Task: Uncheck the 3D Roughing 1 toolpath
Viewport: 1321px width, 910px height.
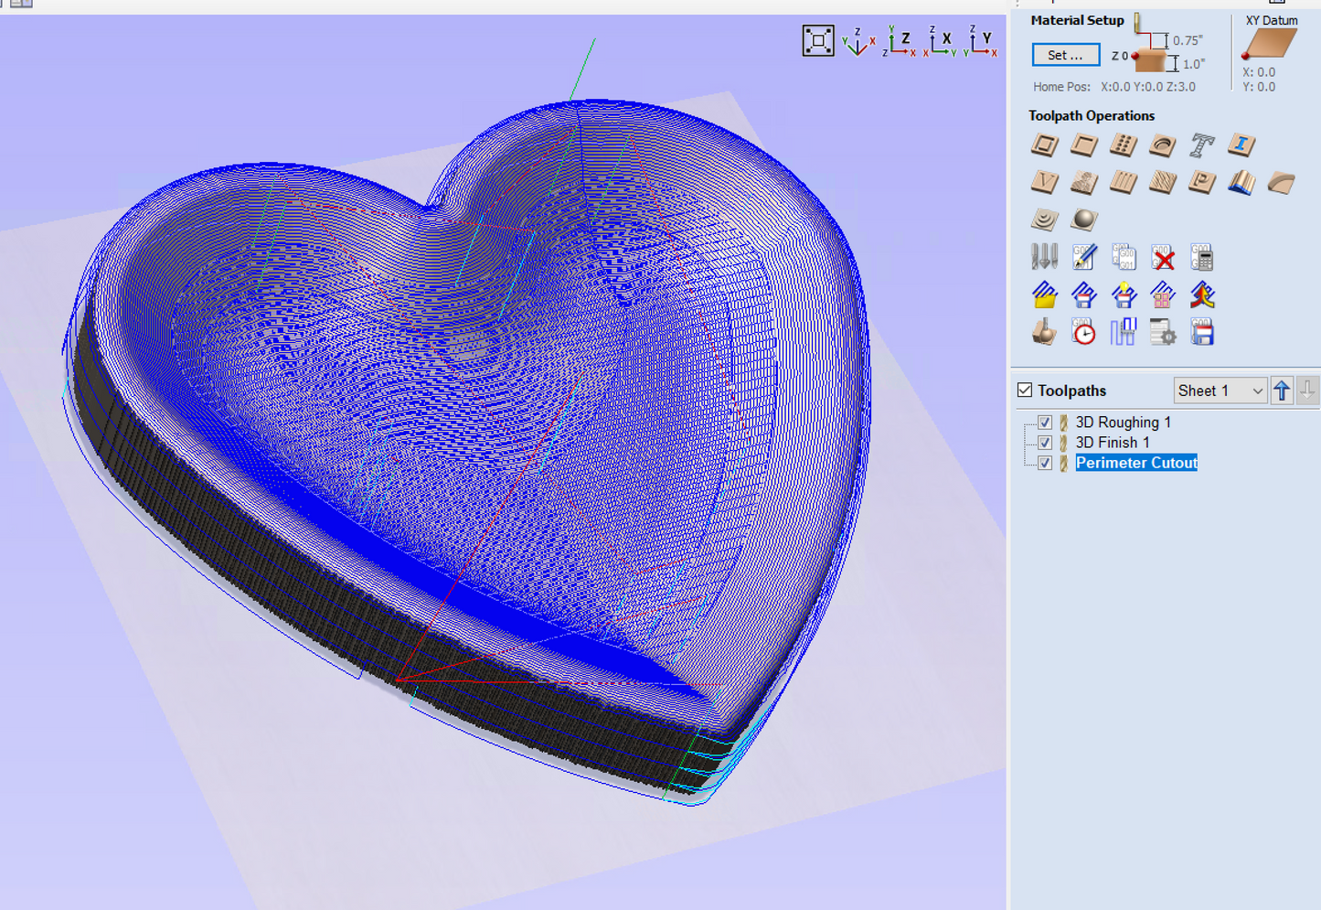Action: pyautogui.click(x=1045, y=423)
